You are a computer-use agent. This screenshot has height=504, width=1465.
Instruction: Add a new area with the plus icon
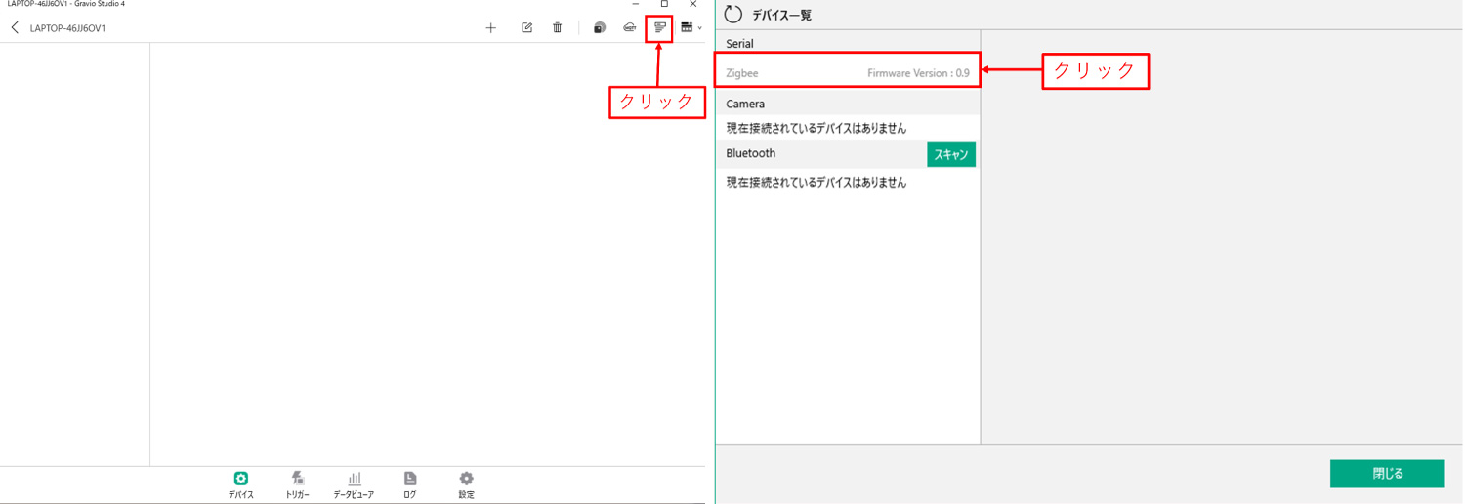pyautogui.click(x=491, y=28)
